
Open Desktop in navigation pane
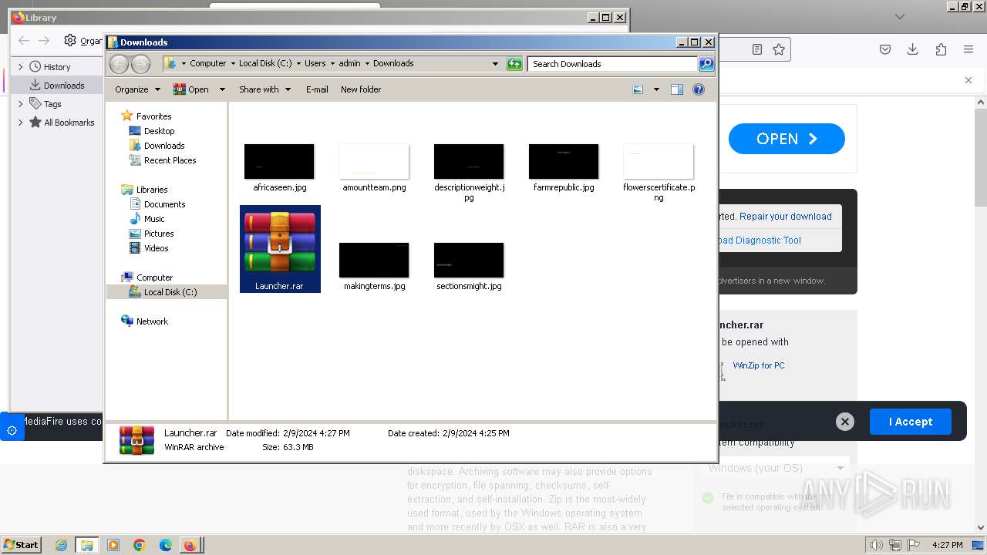tap(159, 131)
